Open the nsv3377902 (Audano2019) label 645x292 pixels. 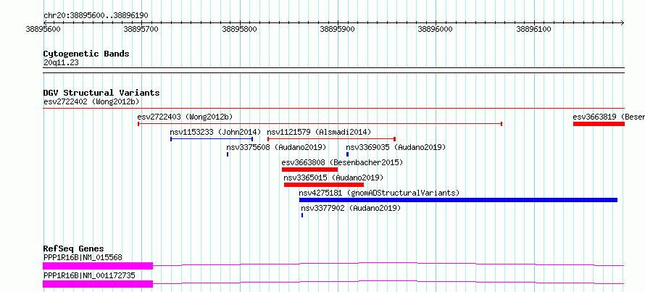coord(351,208)
